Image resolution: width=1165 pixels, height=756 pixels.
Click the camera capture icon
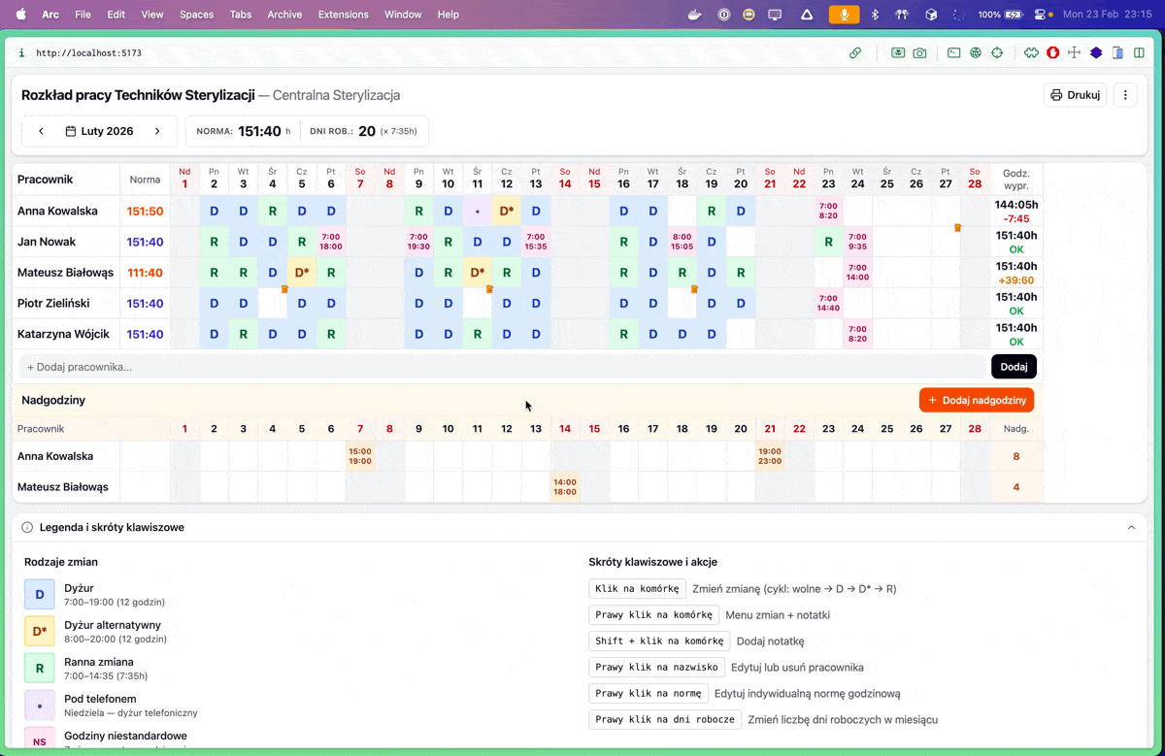click(919, 53)
